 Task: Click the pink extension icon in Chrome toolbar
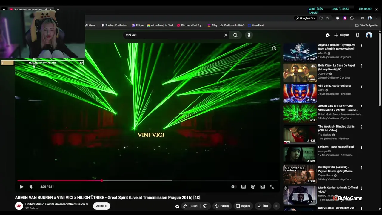click(x=345, y=18)
